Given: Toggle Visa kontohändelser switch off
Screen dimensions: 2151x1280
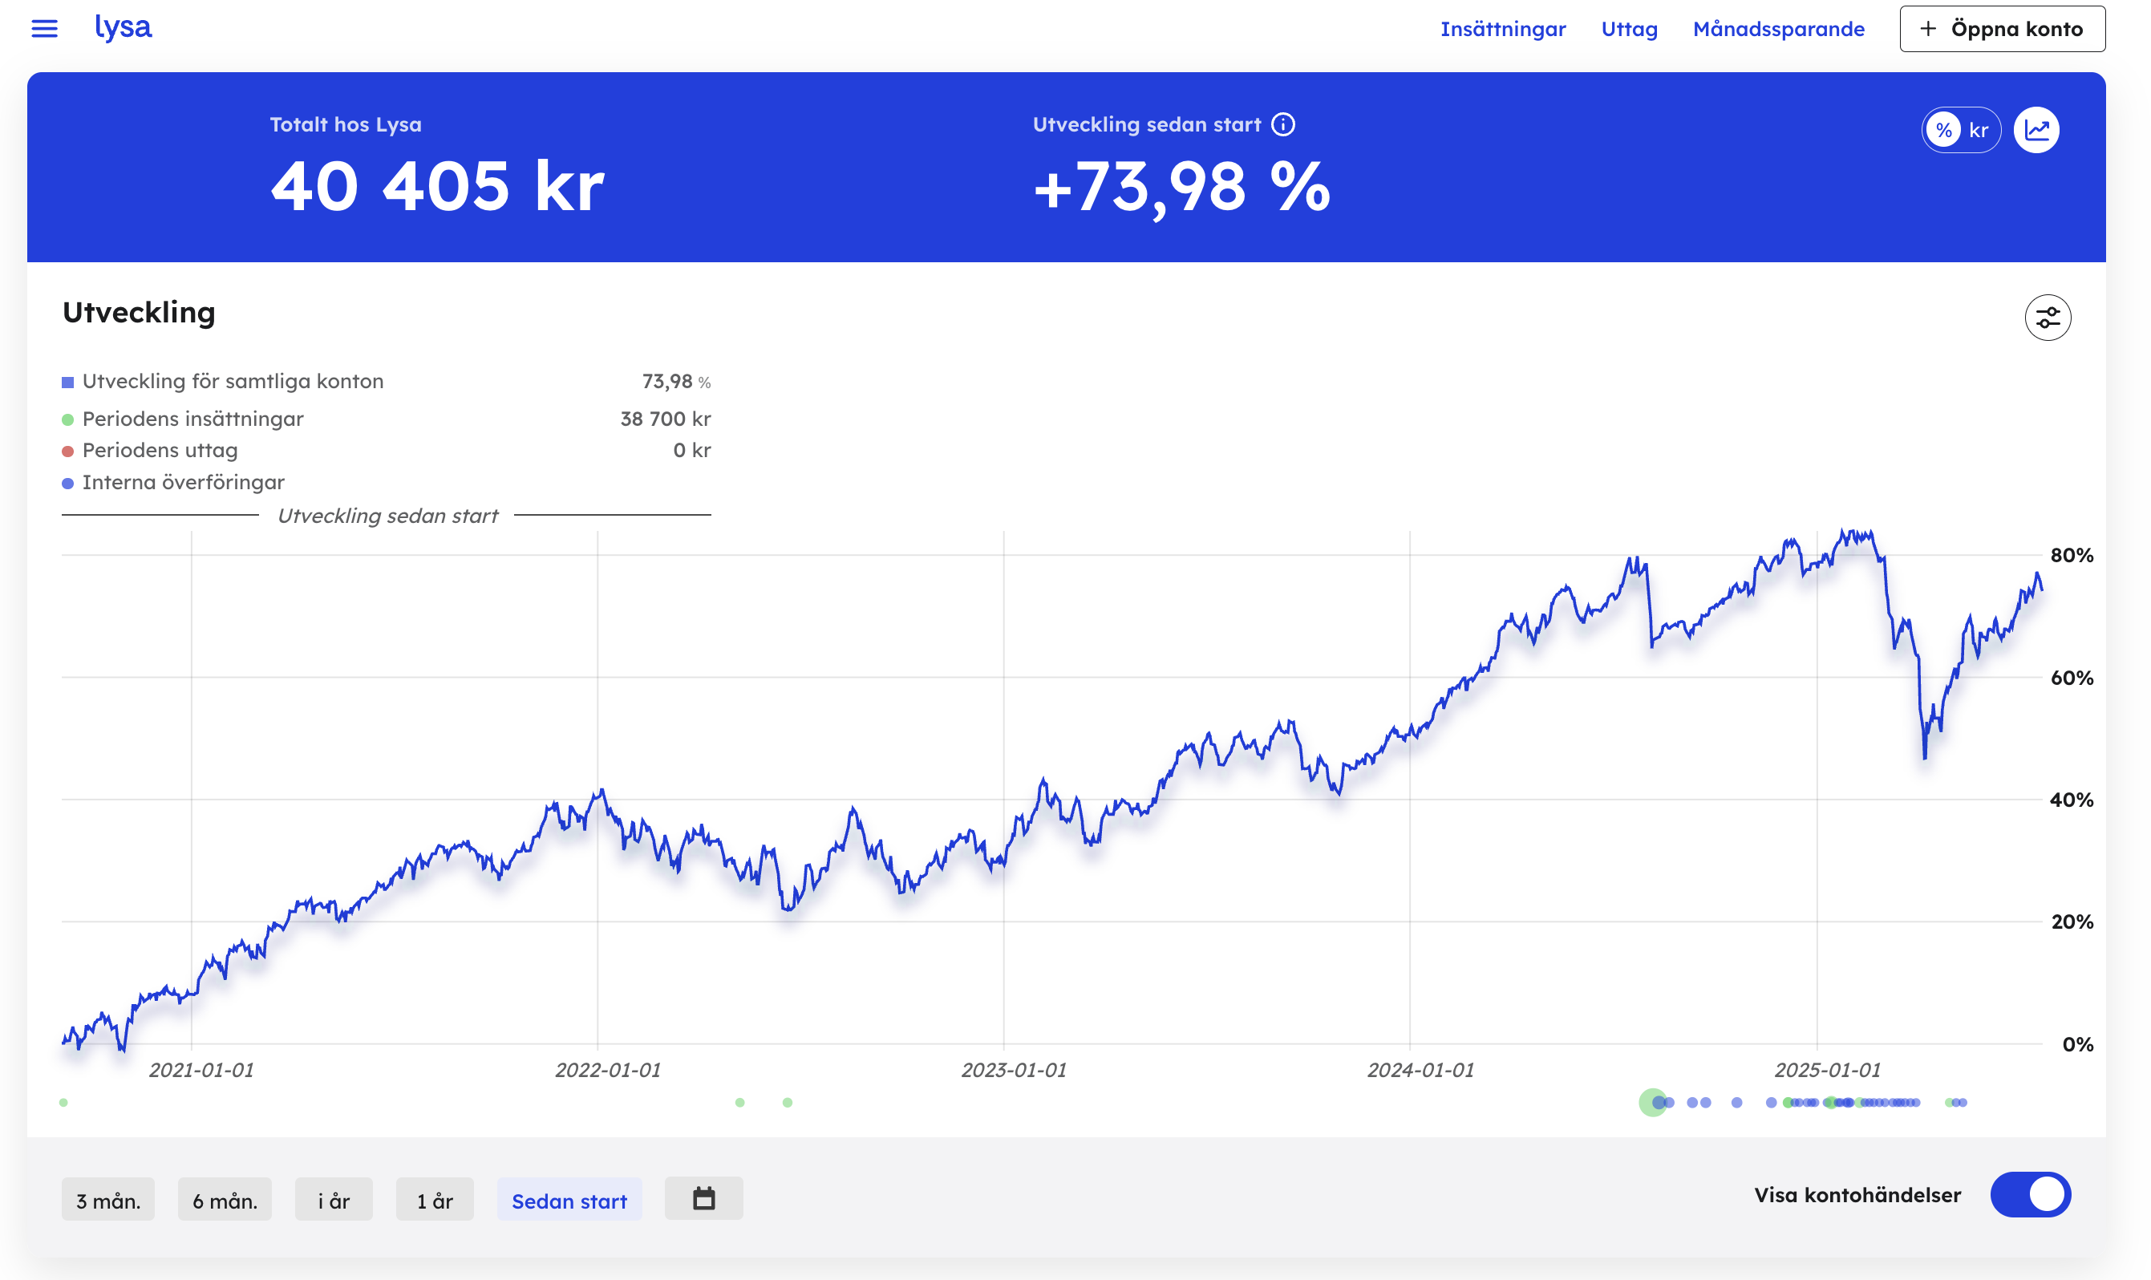Looking at the screenshot, I should (x=2030, y=1195).
